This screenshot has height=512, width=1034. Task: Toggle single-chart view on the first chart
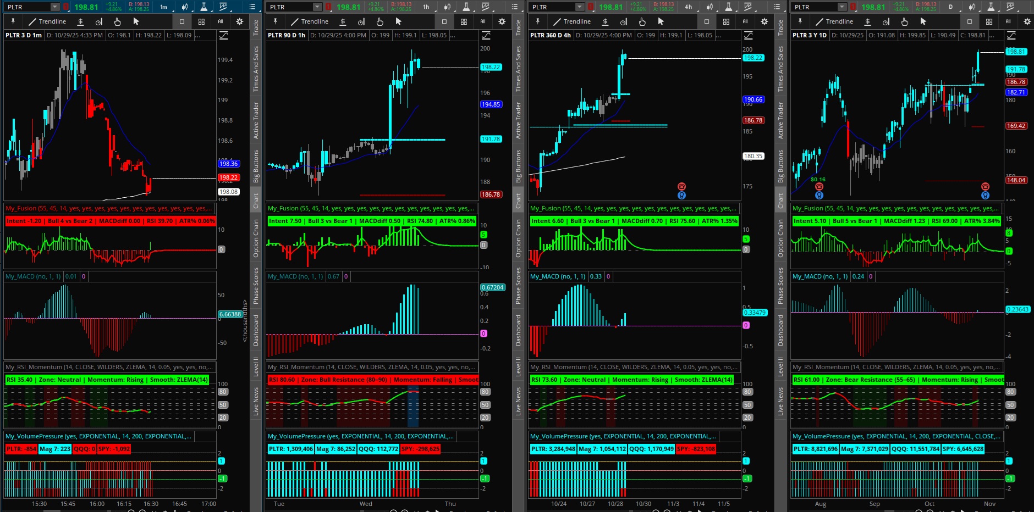[x=182, y=21]
